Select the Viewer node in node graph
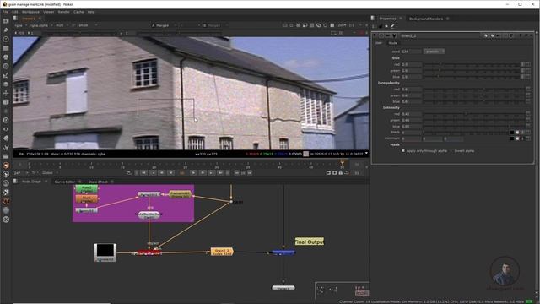The height and width of the screenshot is (304, 540). tap(283, 288)
